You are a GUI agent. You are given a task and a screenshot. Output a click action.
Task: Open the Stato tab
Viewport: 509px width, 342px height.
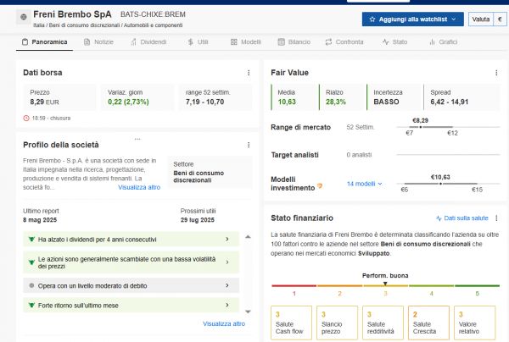tap(394, 42)
